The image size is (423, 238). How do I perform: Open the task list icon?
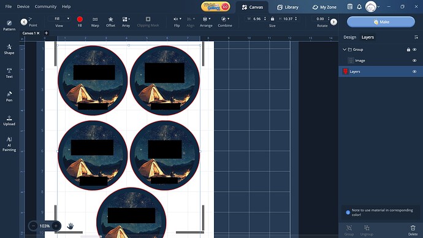point(350,7)
